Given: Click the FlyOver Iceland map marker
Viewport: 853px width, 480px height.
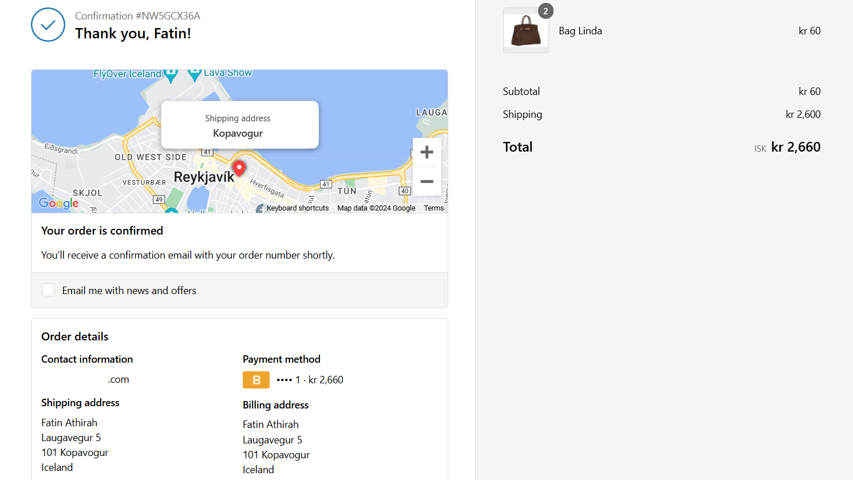Looking at the screenshot, I should tap(171, 74).
